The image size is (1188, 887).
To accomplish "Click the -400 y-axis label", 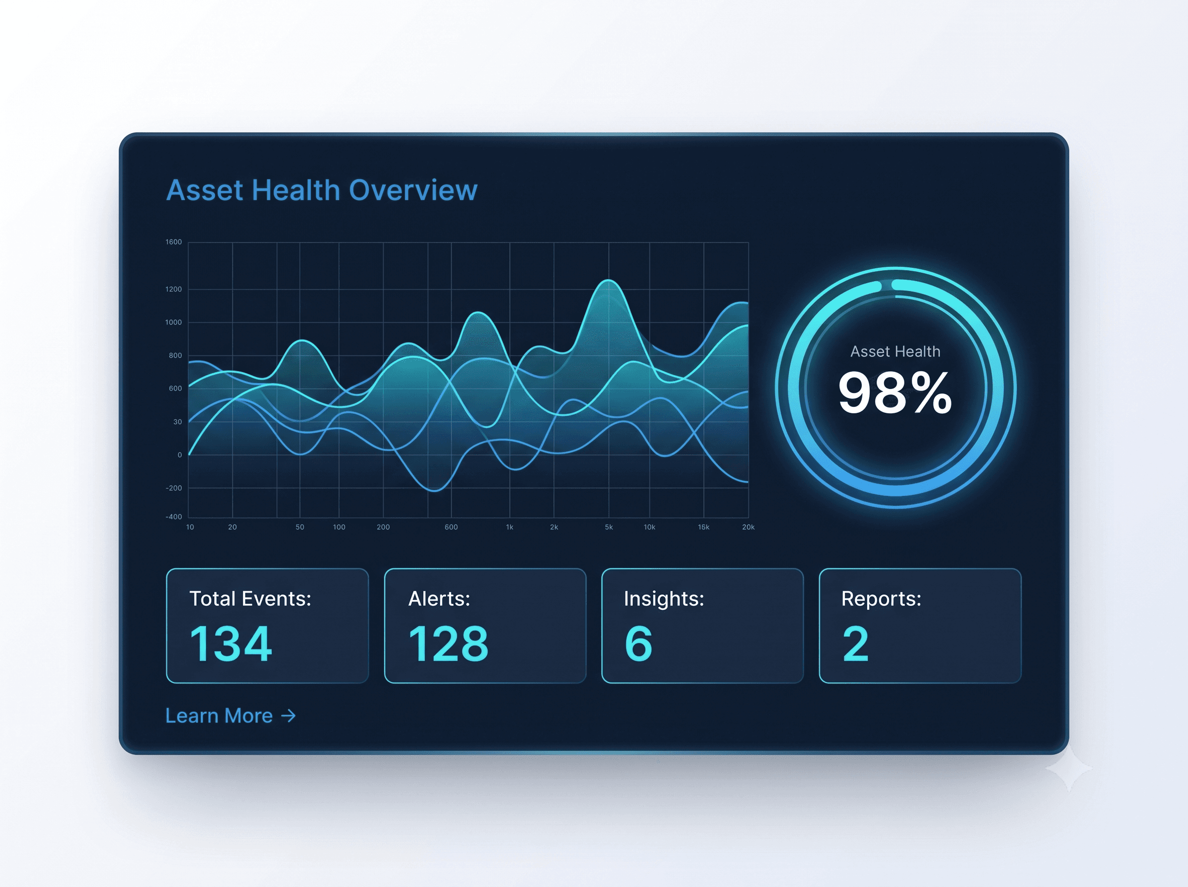I will tap(173, 517).
